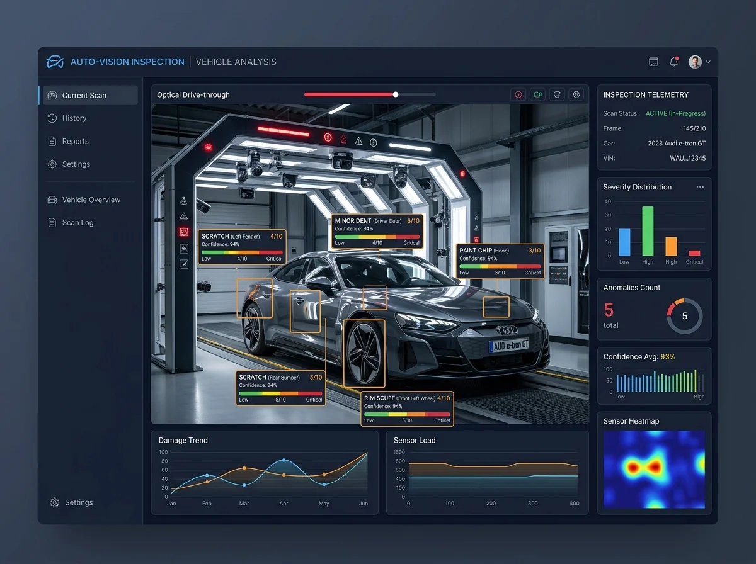The height and width of the screenshot is (564, 756).
Task: Click the Sensor Load chart title
Action: pos(415,441)
